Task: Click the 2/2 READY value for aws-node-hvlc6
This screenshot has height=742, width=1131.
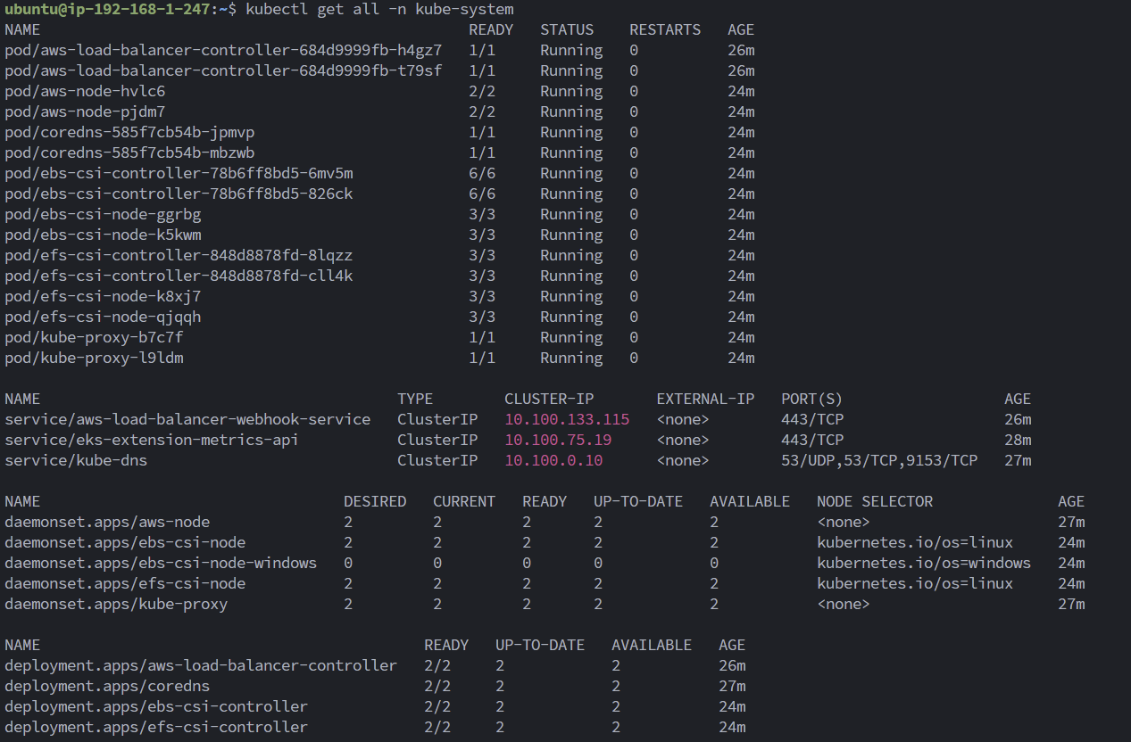Action: [482, 91]
